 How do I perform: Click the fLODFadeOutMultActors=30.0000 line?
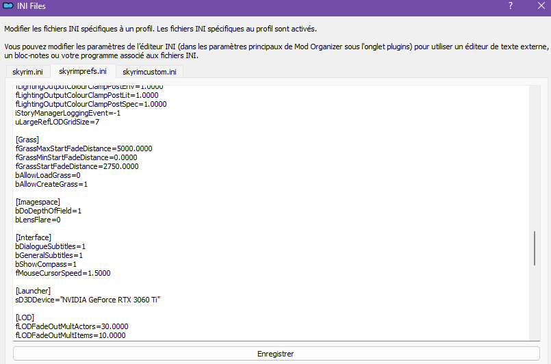tap(72, 326)
